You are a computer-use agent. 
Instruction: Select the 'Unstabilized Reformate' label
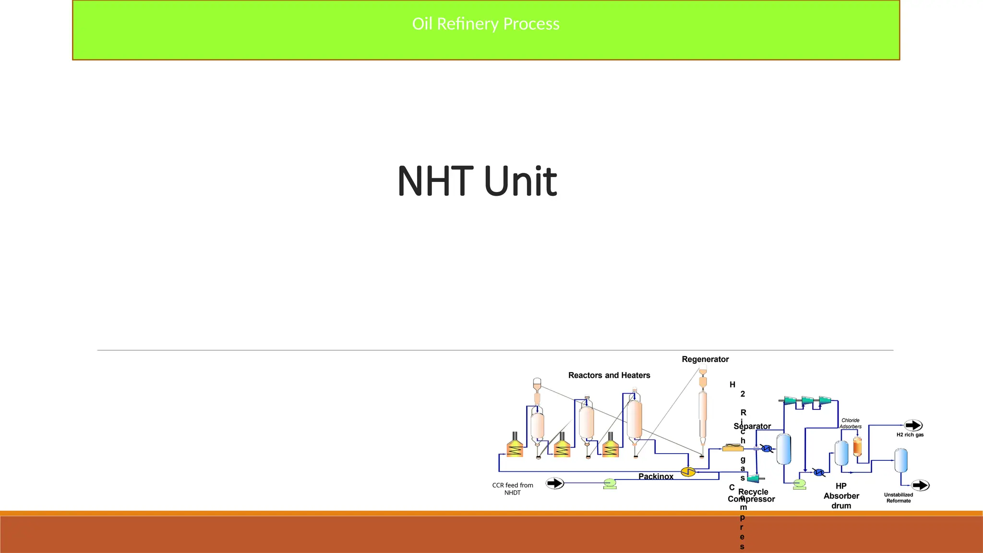click(x=899, y=498)
